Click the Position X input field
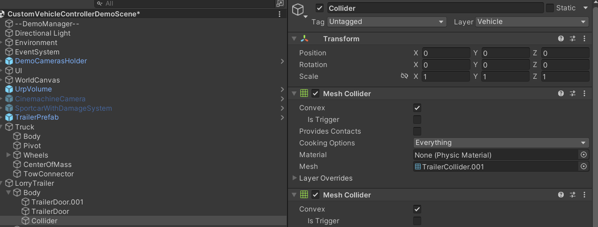Image resolution: width=598 pixels, height=227 pixels. (446, 53)
